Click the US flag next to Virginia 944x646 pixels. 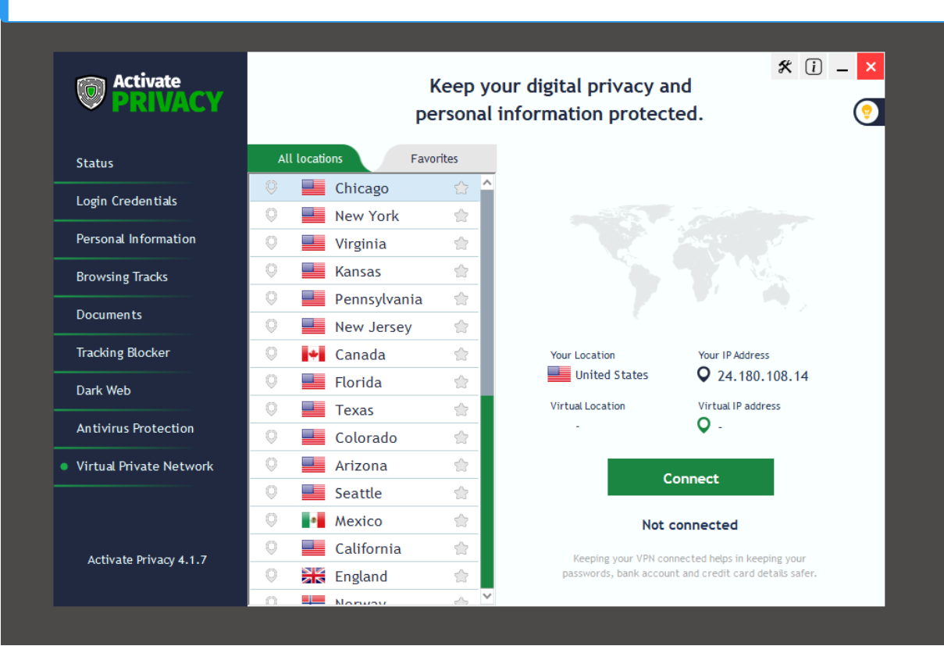313,243
